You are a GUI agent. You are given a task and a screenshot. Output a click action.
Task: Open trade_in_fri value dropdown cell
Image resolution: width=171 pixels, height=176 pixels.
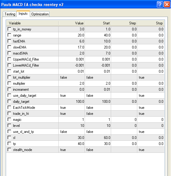pyautogui.click(x=72, y=114)
